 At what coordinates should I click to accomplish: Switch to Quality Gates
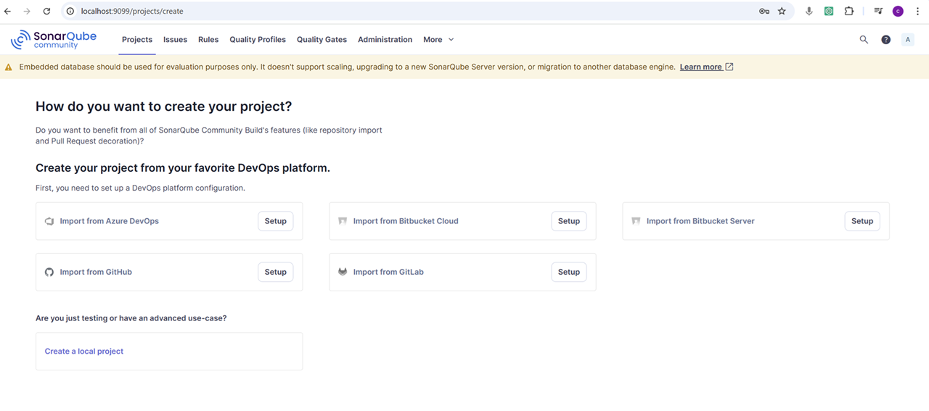point(322,40)
